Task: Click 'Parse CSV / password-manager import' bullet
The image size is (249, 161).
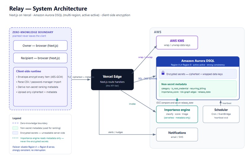Action: [39, 82]
